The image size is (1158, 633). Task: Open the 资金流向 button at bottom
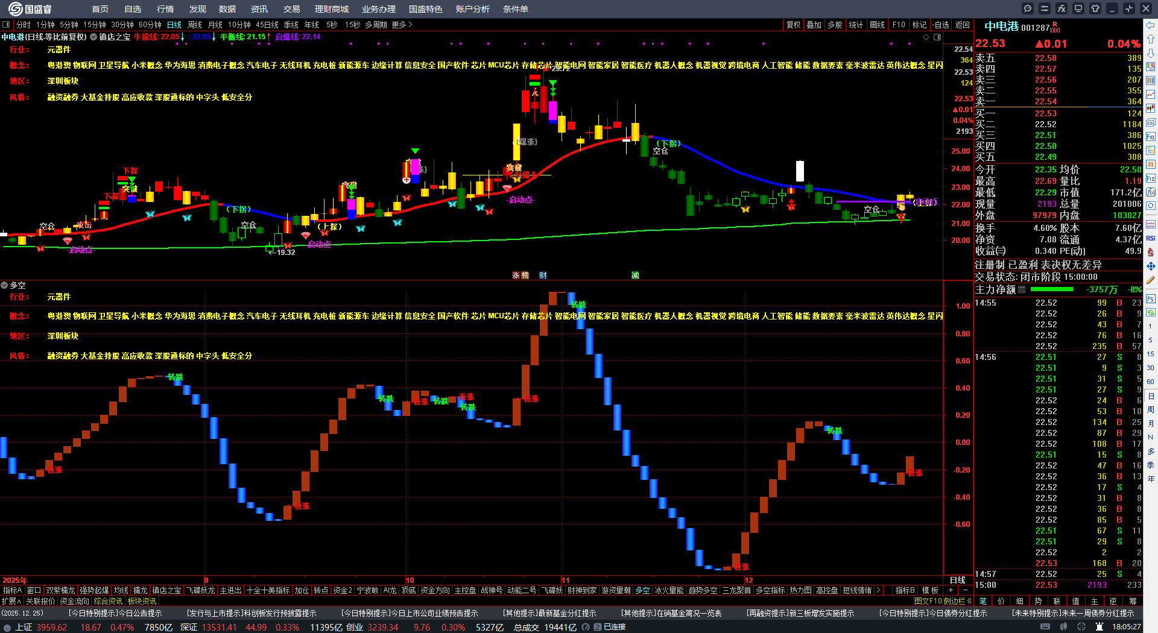click(75, 601)
